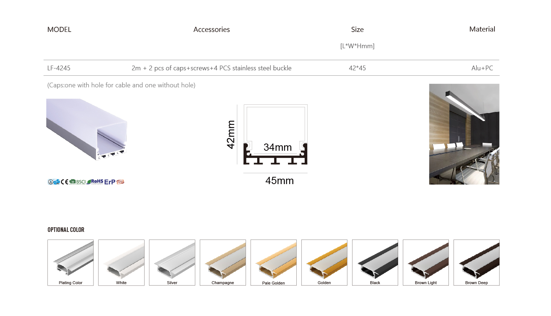Click the 42mm height label in diagram
Viewport: 551px width, 316px height.
click(x=231, y=134)
